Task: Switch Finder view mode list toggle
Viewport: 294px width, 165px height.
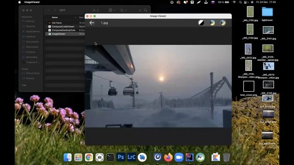Action: [x=95, y=10]
